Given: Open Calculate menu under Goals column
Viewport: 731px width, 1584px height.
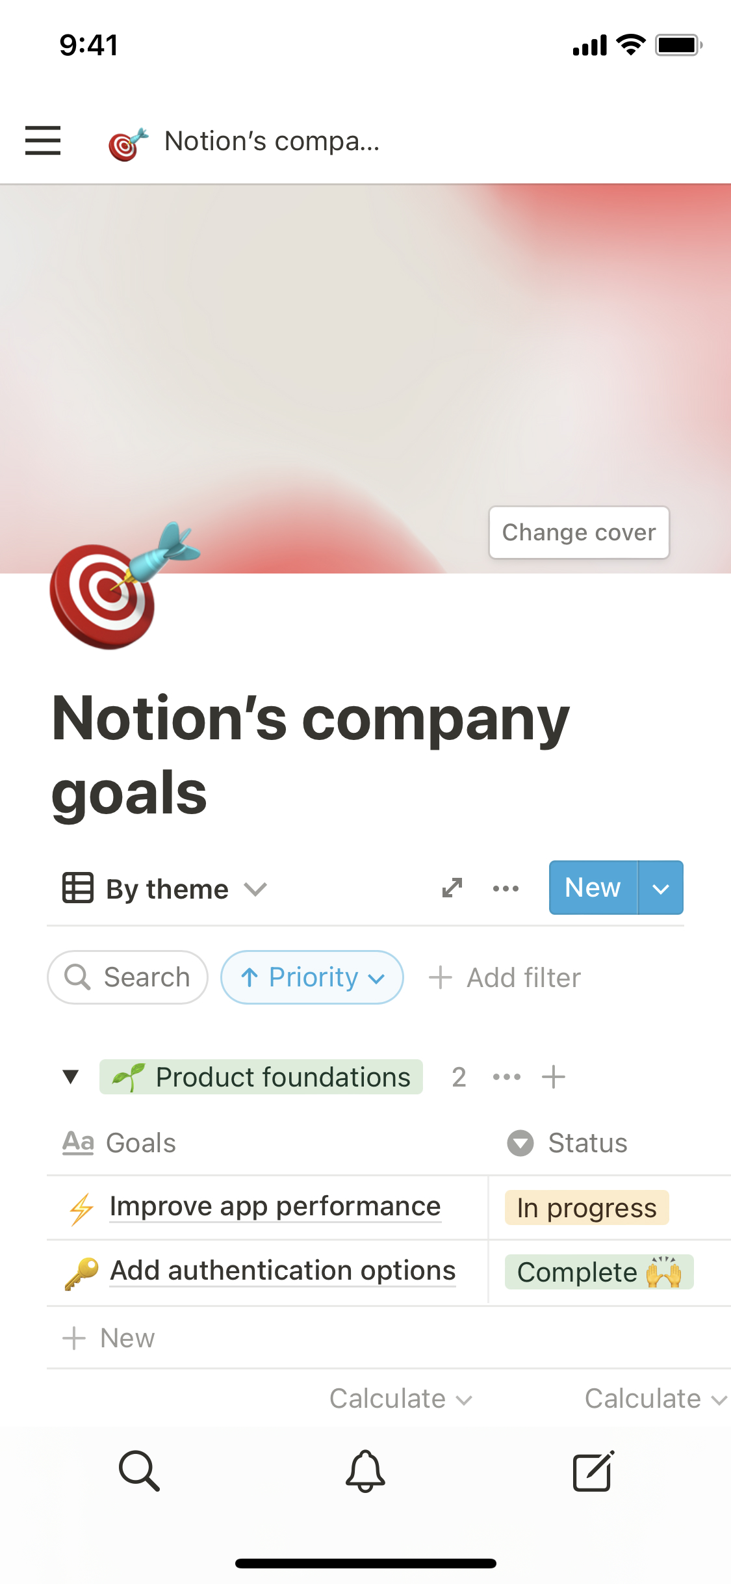Looking at the screenshot, I should pyautogui.click(x=400, y=1399).
